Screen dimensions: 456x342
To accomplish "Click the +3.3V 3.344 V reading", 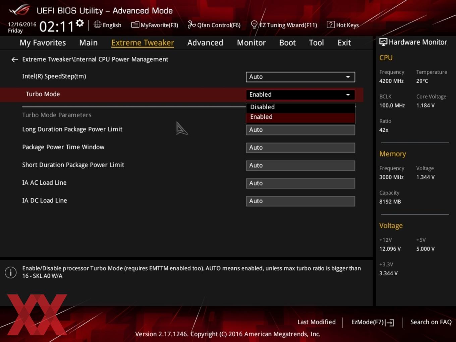I will [x=388, y=274].
